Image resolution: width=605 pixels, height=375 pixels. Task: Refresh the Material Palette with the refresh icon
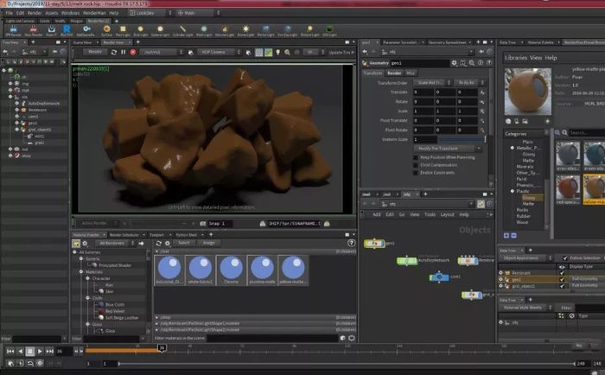(158, 243)
